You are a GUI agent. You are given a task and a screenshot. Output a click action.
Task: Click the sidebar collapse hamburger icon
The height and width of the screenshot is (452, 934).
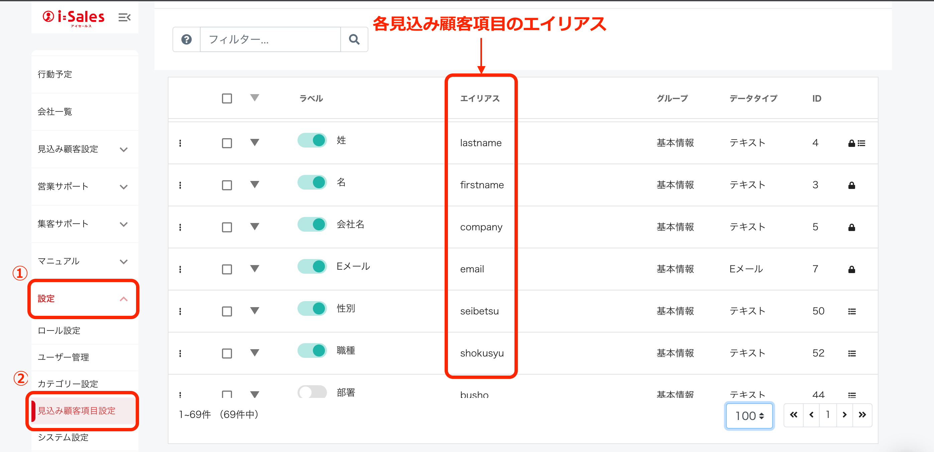click(x=124, y=17)
